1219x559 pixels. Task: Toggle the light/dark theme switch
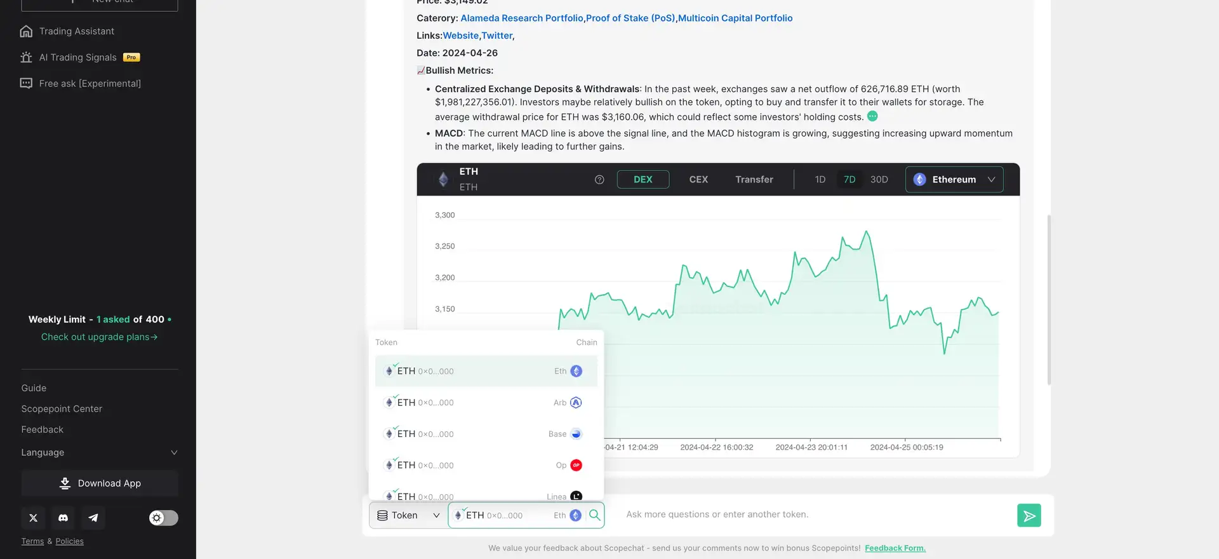163,518
